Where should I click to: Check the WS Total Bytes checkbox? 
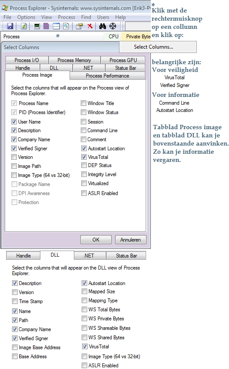pos(84,309)
